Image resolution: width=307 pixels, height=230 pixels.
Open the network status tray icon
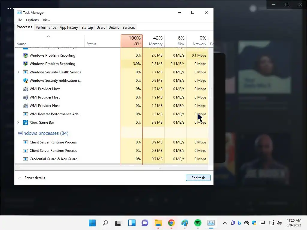pos(272,223)
